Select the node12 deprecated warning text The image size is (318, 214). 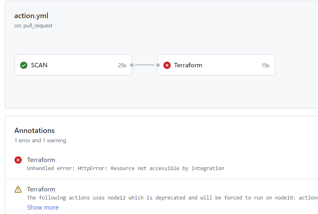172,198
